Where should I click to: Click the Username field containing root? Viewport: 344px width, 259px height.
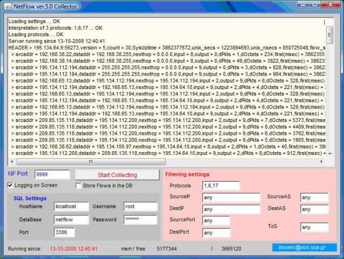tap(140, 207)
